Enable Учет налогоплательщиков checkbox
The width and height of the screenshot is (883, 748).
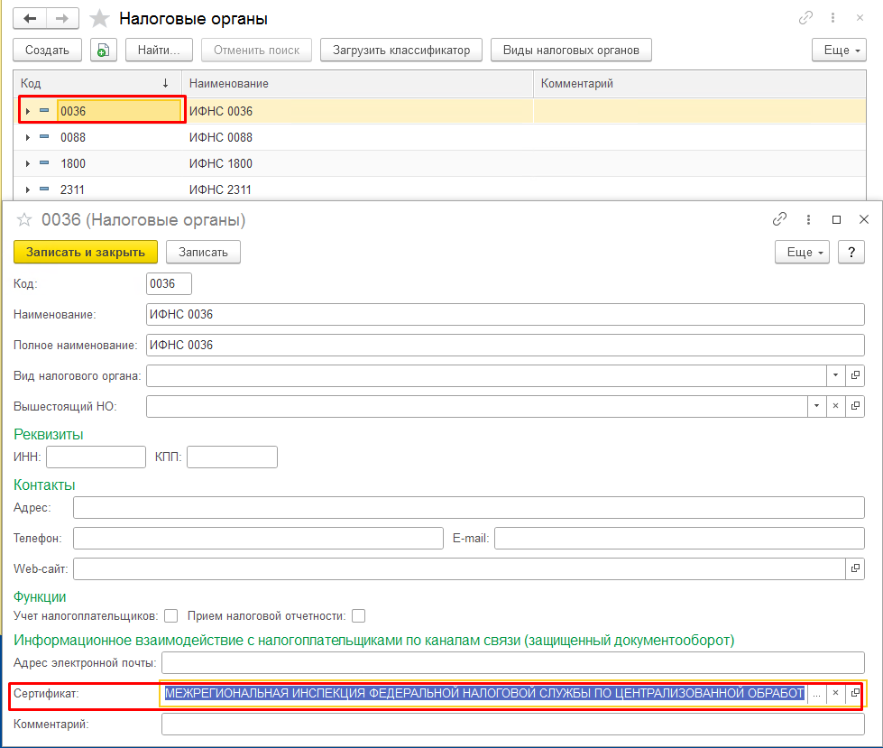pyautogui.click(x=171, y=615)
